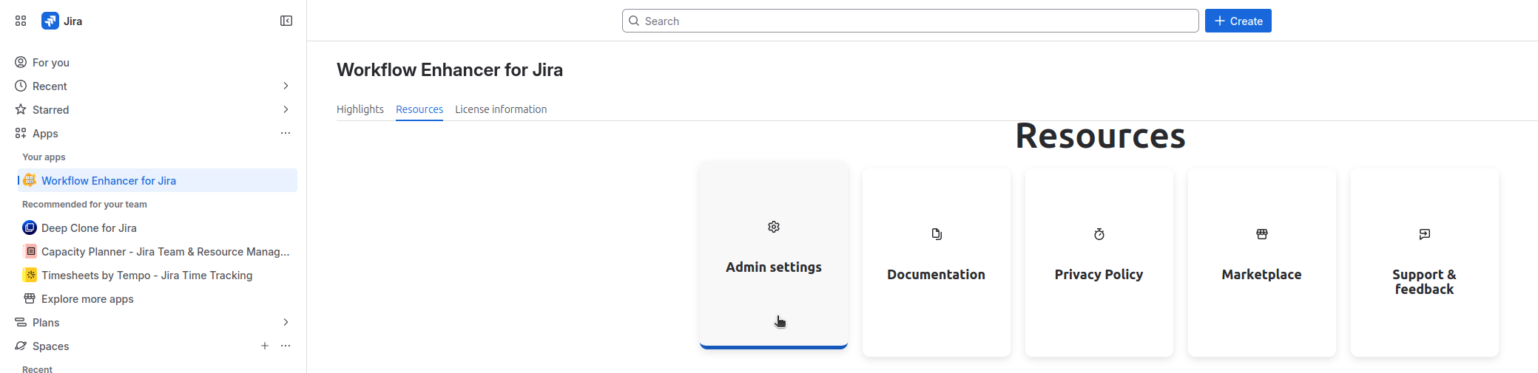Expand the Recent chevron
This screenshot has height=373, width=1538.
tap(286, 86)
